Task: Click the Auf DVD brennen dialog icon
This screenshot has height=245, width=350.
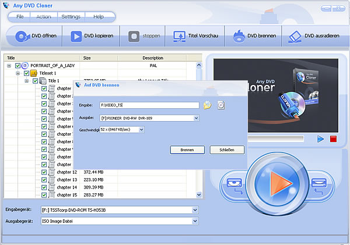Action: [78, 85]
